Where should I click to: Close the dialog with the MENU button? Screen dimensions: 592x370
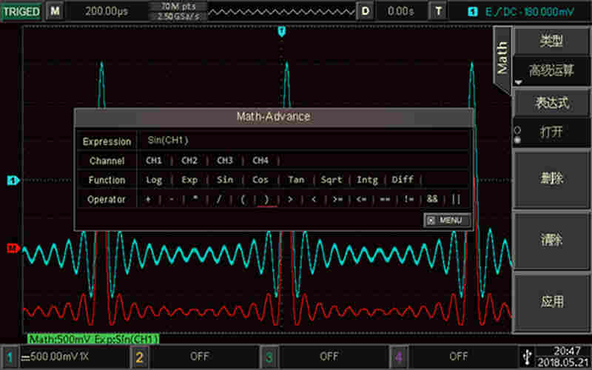447,220
